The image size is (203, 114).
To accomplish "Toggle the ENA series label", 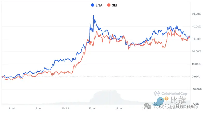I will pos(99,5).
